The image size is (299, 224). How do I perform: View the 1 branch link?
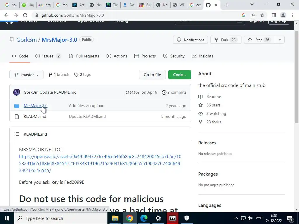coord(59,74)
